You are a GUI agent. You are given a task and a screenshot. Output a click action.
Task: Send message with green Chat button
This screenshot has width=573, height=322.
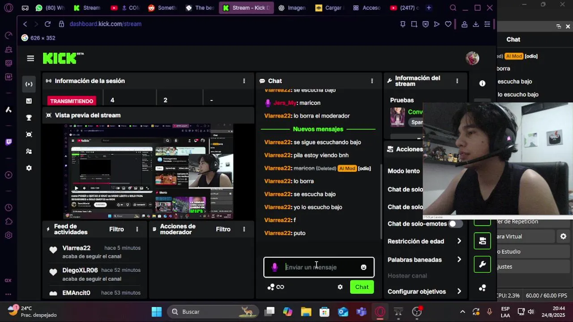pos(362,287)
